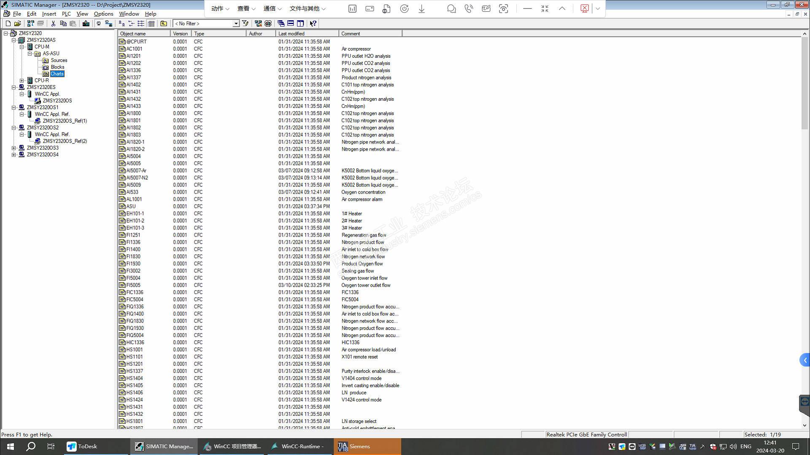Open Accessible Nodes toolbar icon
This screenshot has width=810, height=455.
(30, 24)
